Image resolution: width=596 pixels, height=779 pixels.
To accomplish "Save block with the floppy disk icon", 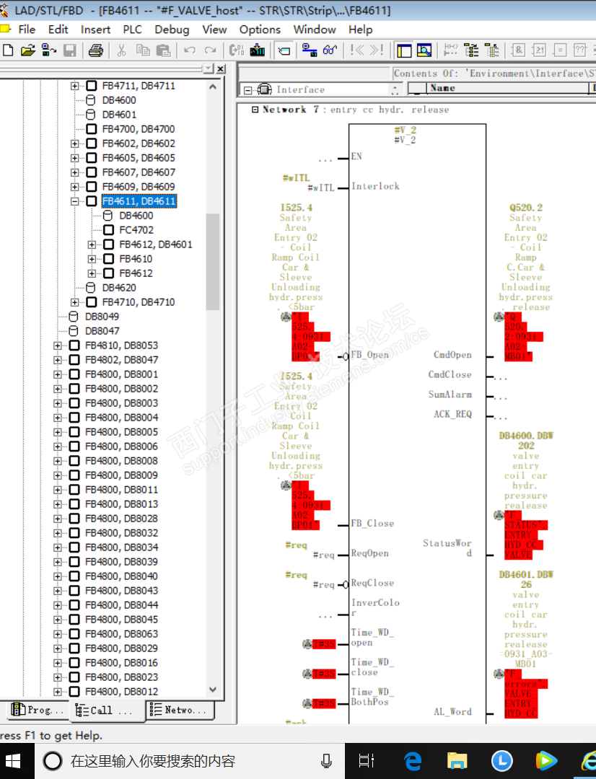I will click(x=69, y=50).
